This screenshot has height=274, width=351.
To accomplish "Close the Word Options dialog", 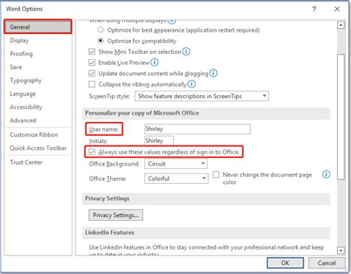I will coord(337,9).
